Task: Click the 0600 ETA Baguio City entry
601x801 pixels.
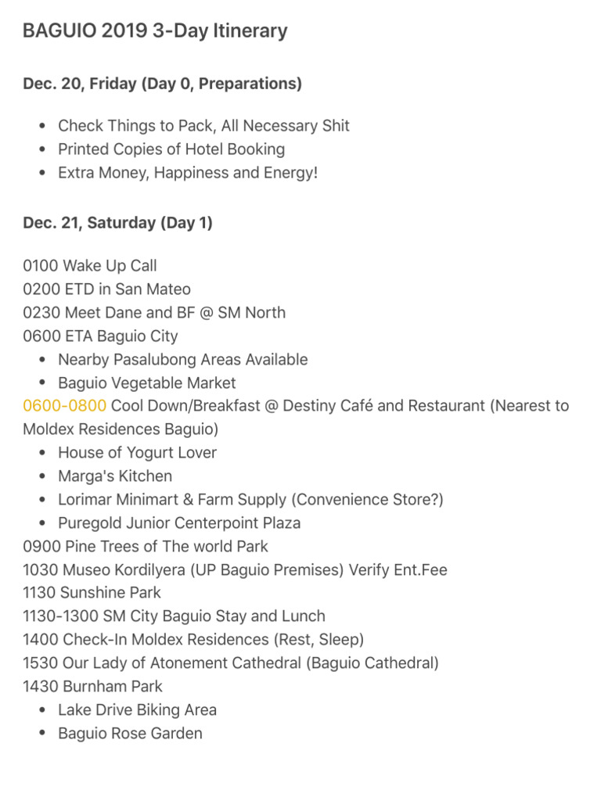Action: point(100,336)
